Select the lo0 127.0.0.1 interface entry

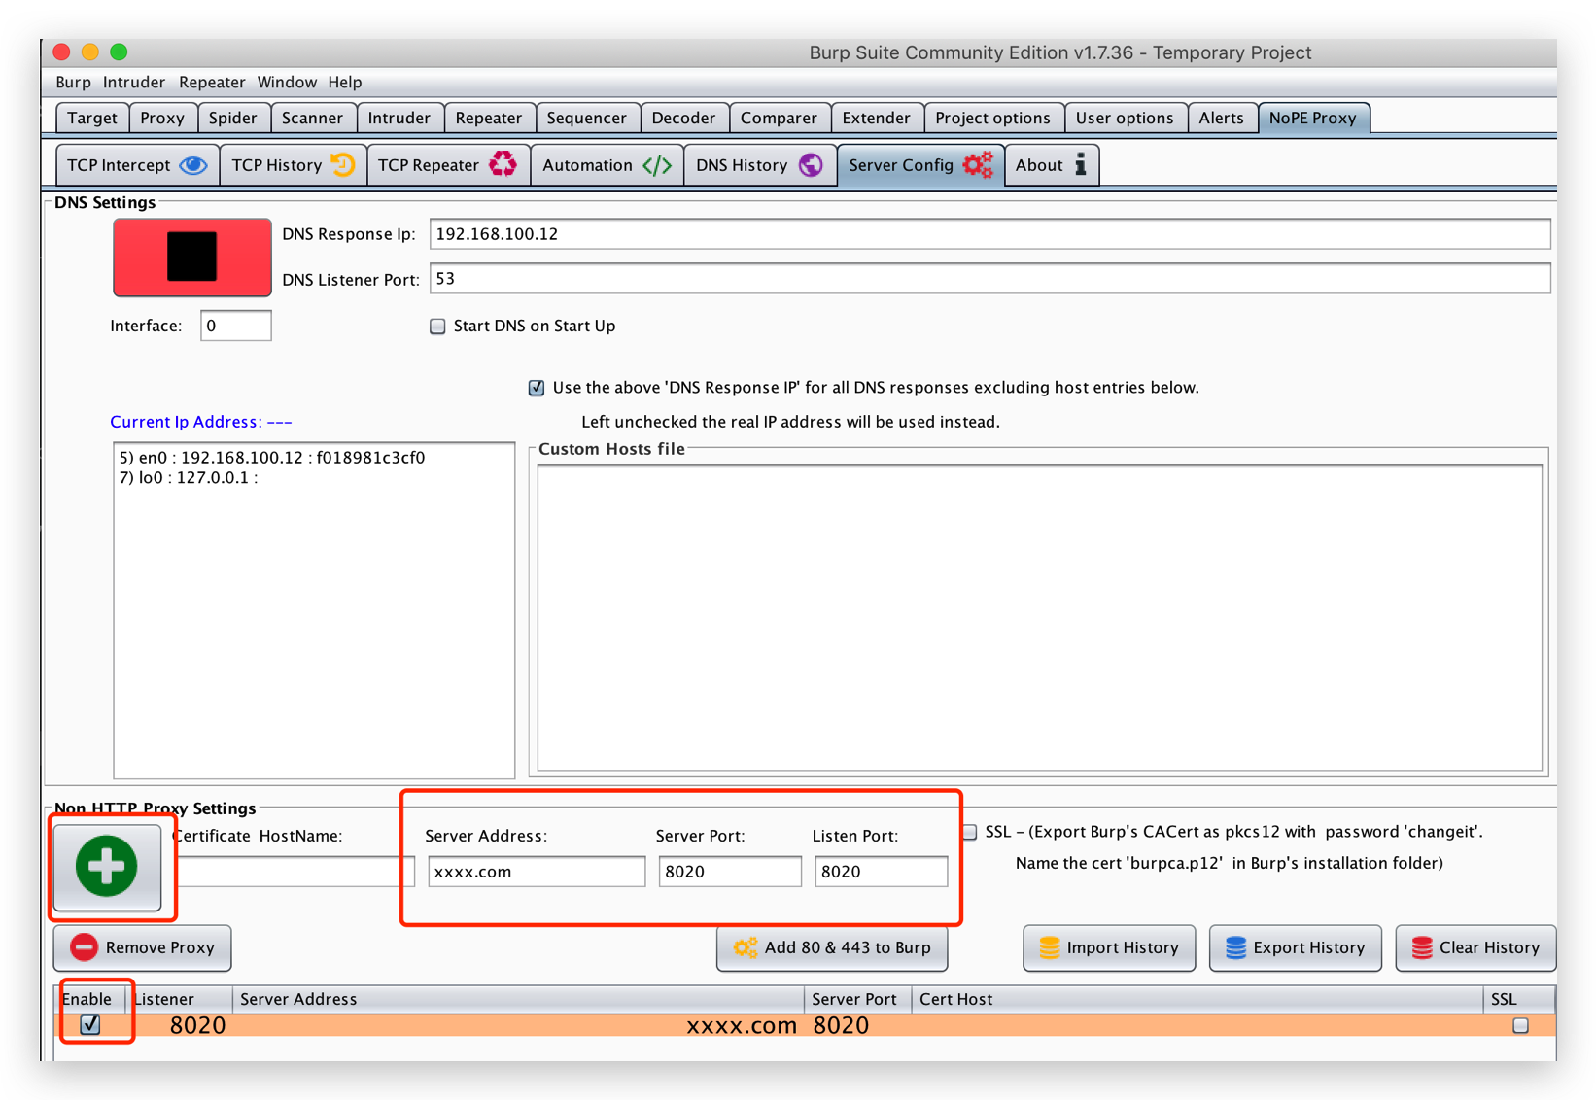[x=189, y=478]
